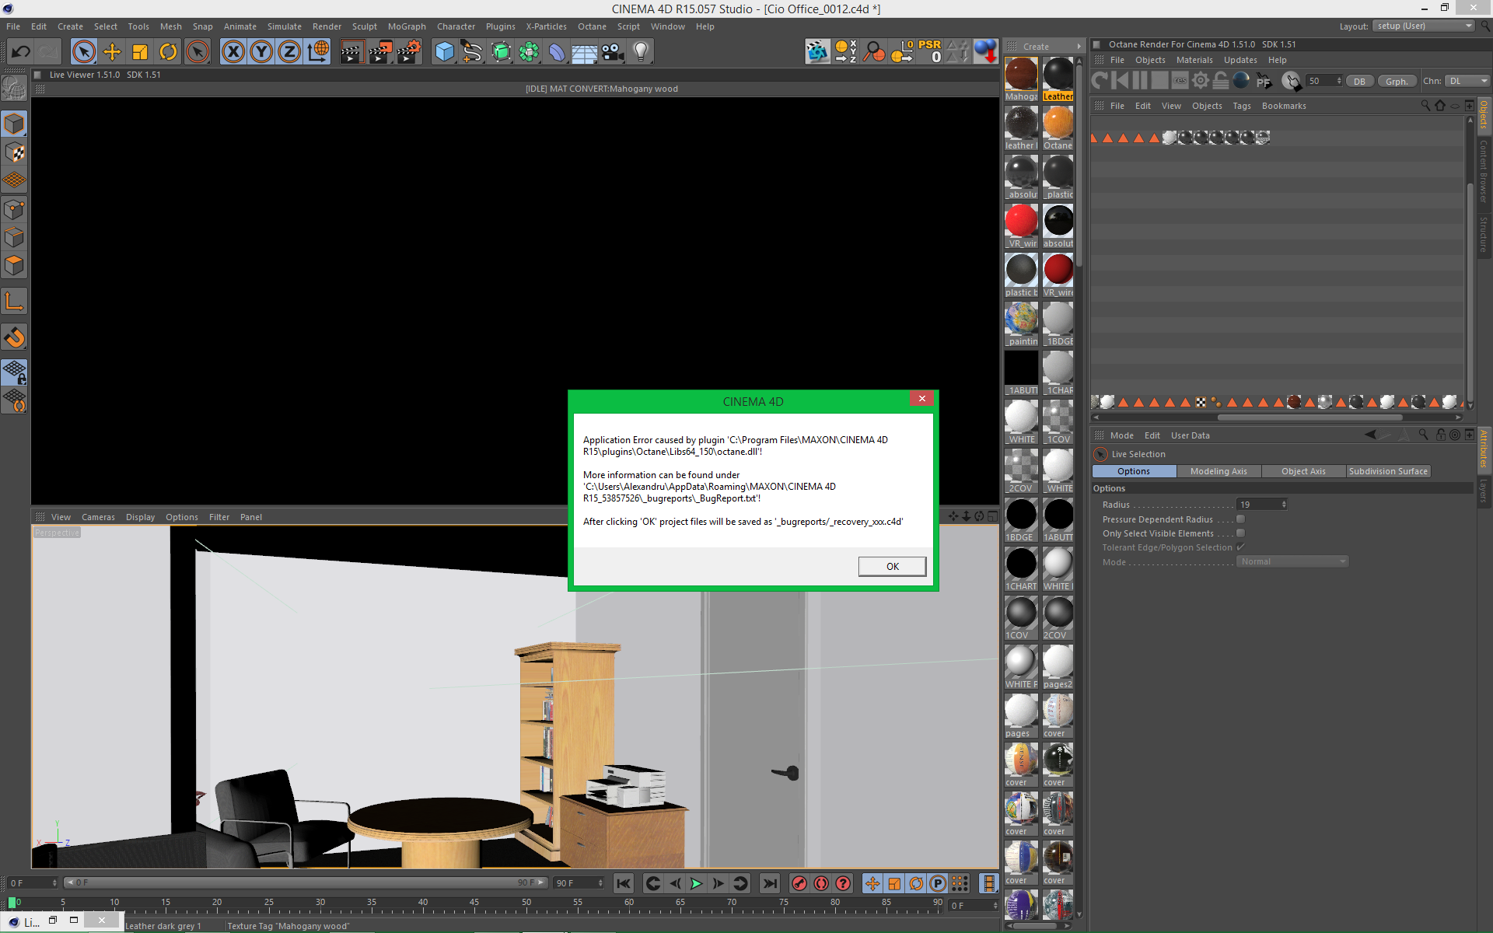Screen dimensions: 1493x933
Task: Toggle Only Select Visible Elements checkbox
Action: pos(1241,533)
